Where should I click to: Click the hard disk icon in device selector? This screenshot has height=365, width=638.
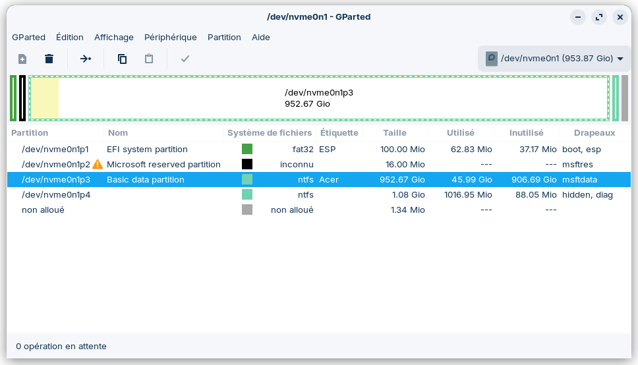(492, 59)
